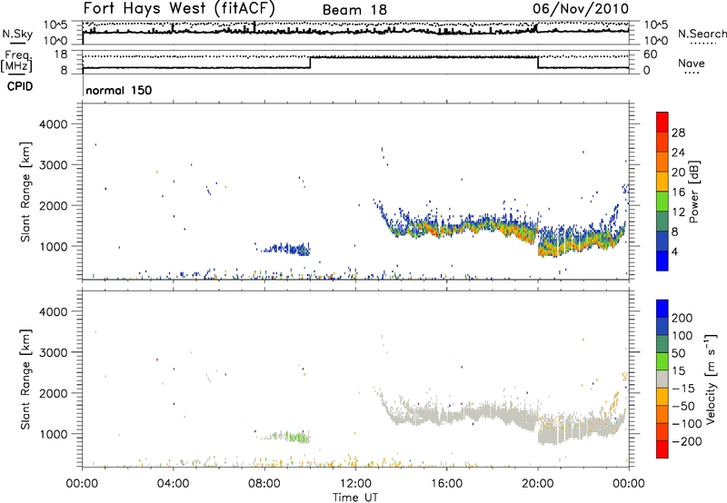Click the '18' frequency axis label
The image size is (727, 503).
point(60,54)
